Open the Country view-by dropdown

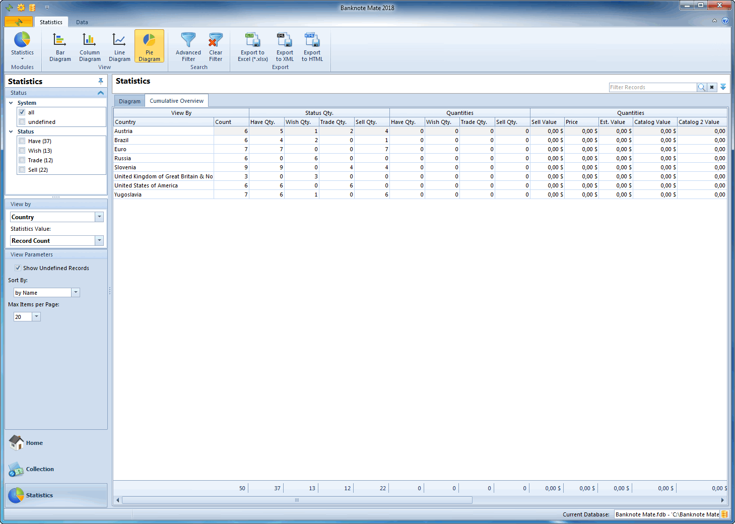point(99,217)
